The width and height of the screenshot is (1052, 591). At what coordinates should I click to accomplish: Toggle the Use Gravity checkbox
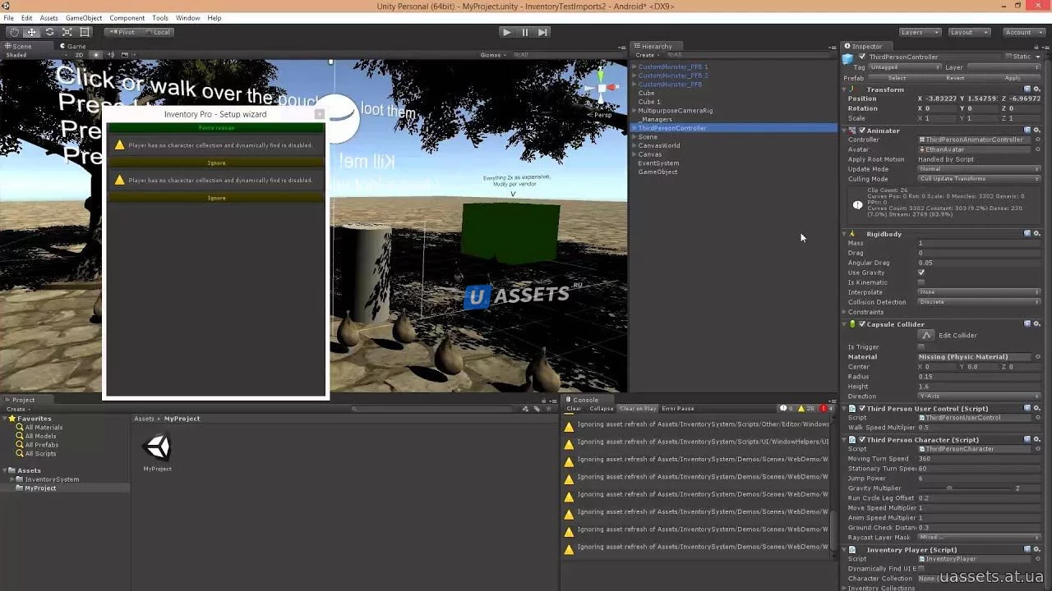920,273
